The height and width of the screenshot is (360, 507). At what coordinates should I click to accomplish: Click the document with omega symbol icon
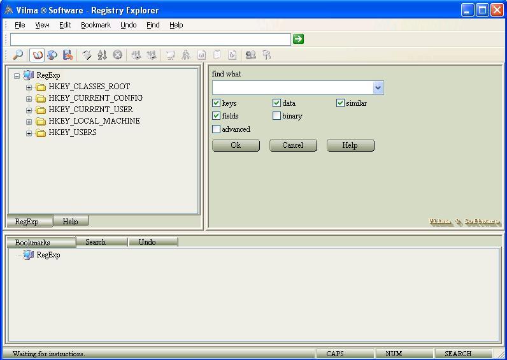[201, 55]
